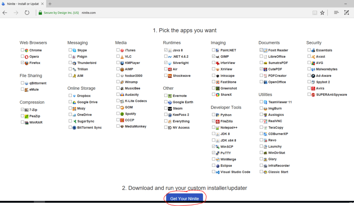Uncheck the Firefox checkbox

(x=22, y=63)
